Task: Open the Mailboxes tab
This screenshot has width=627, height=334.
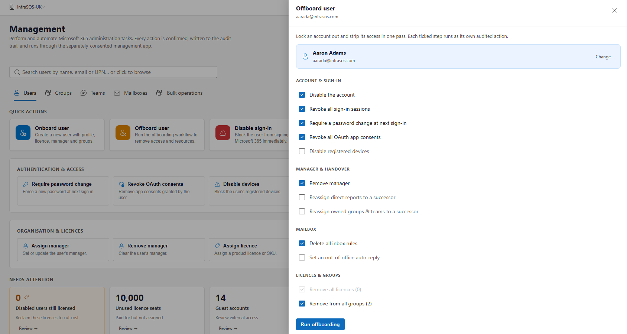Action: pyautogui.click(x=131, y=93)
